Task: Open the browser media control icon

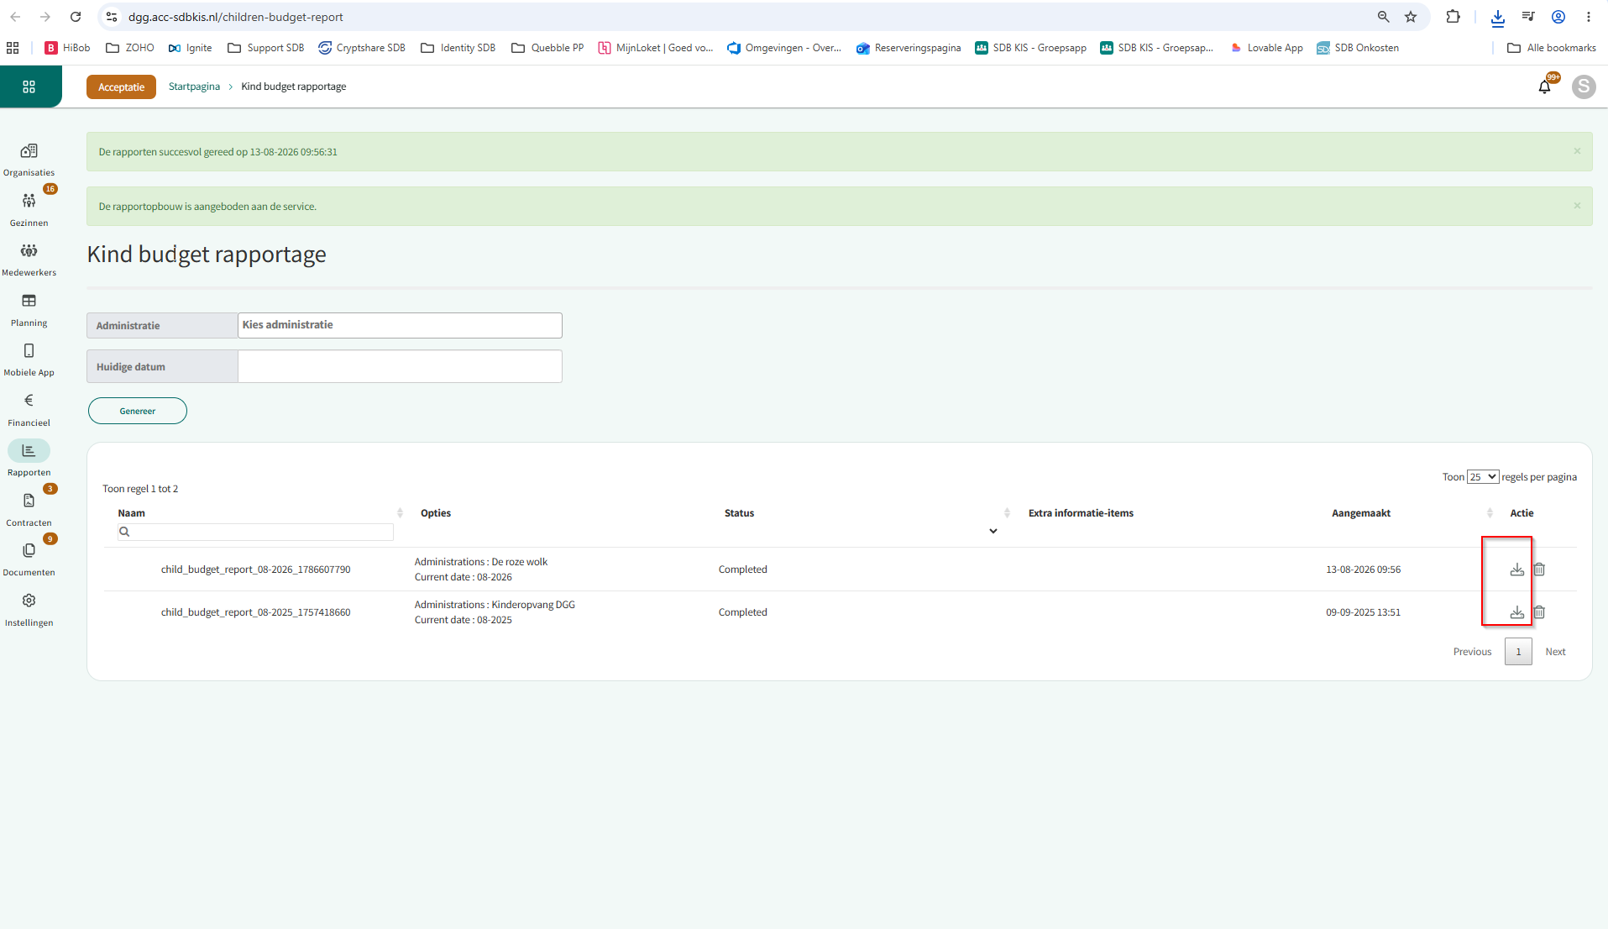Action: pyautogui.click(x=1528, y=17)
